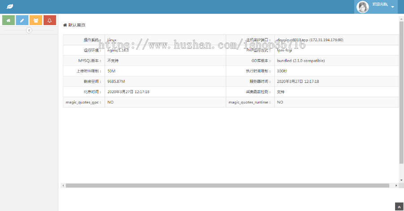404x211 pixels.
Task: Click the horizontal scrollbar right arrow
Action: (396, 185)
